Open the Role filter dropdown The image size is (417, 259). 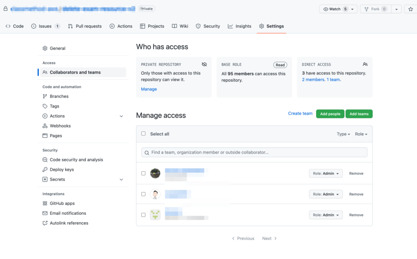pyautogui.click(x=361, y=134)
